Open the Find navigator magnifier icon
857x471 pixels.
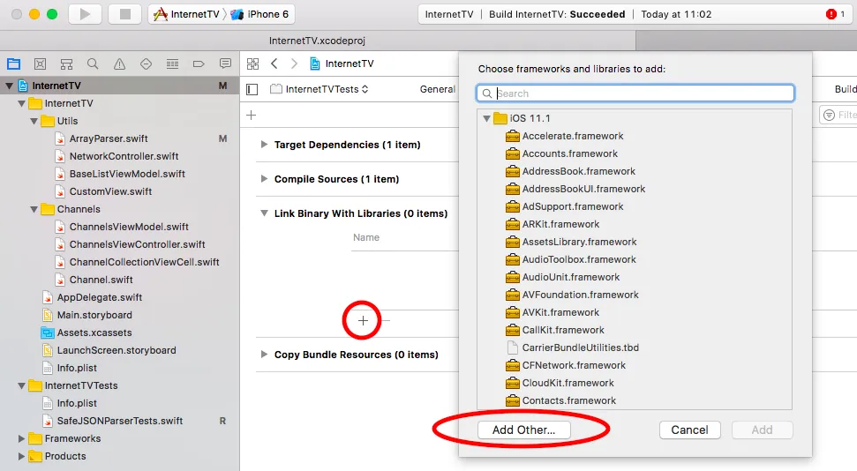point(93,64)
